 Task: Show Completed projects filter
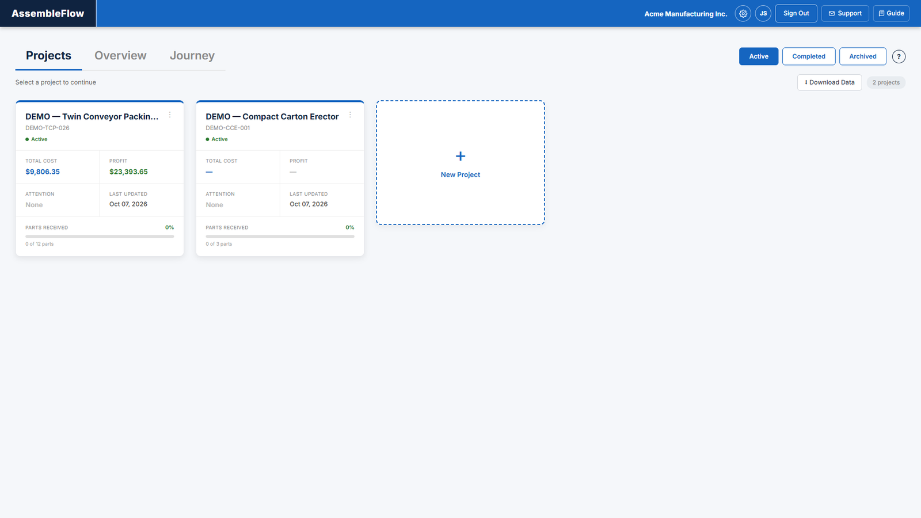point(809,56)
